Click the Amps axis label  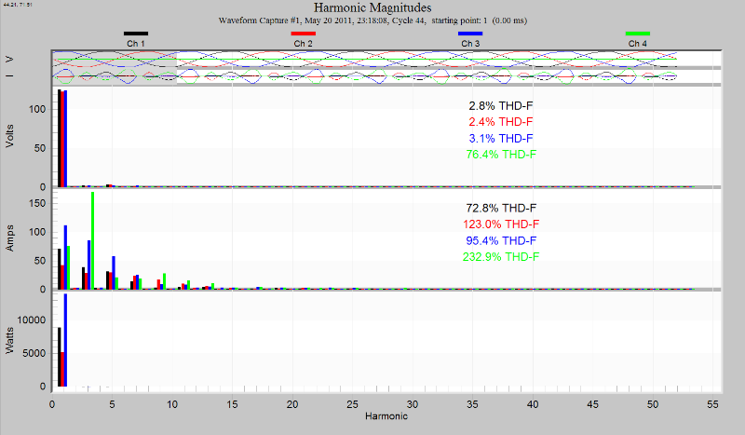tap(9, 238)
